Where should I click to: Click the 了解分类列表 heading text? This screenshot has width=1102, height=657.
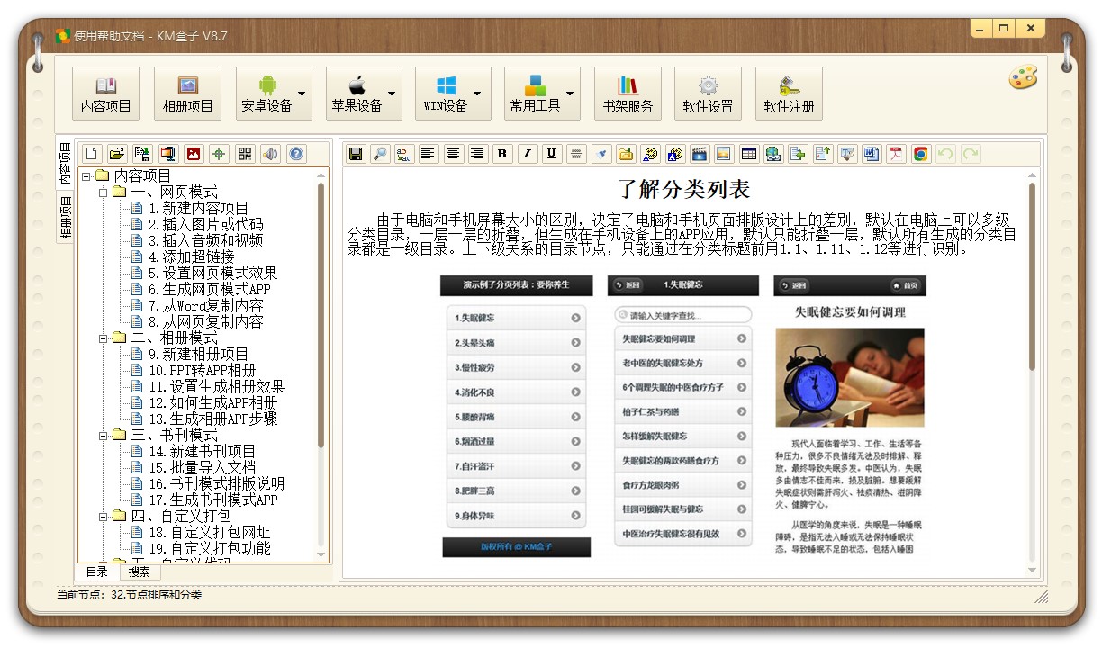coord(684,190)
